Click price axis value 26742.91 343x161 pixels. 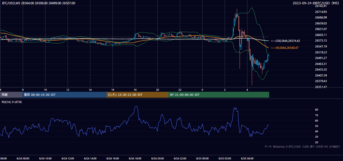[x=321, y=6]
